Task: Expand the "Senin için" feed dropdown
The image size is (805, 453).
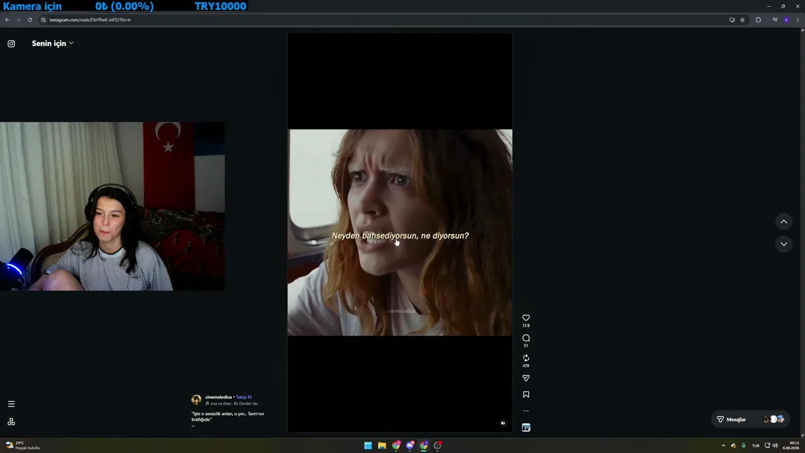Action: (x=53, y=43)
